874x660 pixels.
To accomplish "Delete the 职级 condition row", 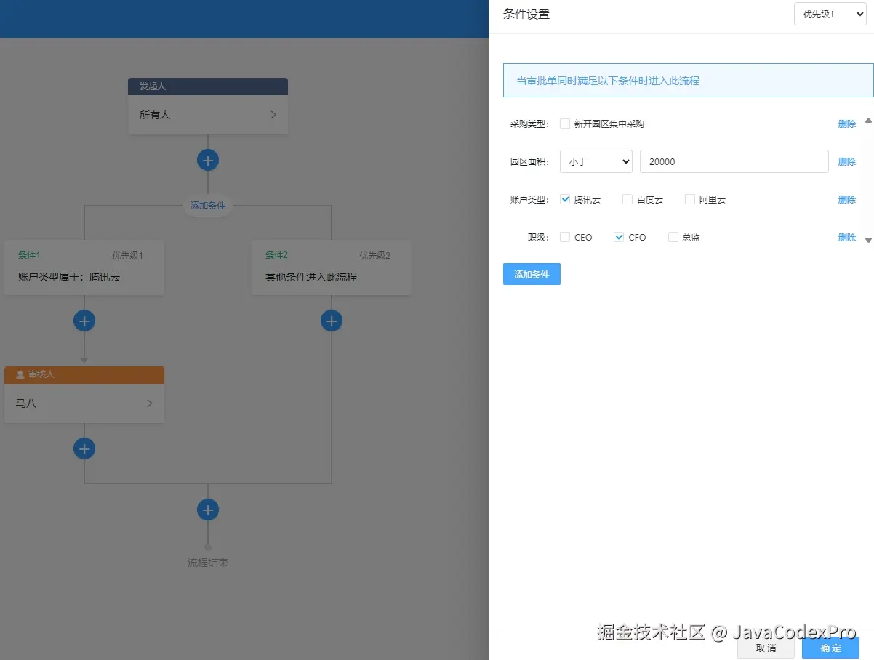I will pos(847,237).
